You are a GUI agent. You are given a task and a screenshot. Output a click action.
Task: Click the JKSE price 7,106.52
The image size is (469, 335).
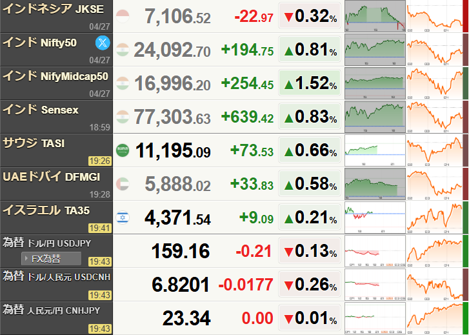pos(177,16)
